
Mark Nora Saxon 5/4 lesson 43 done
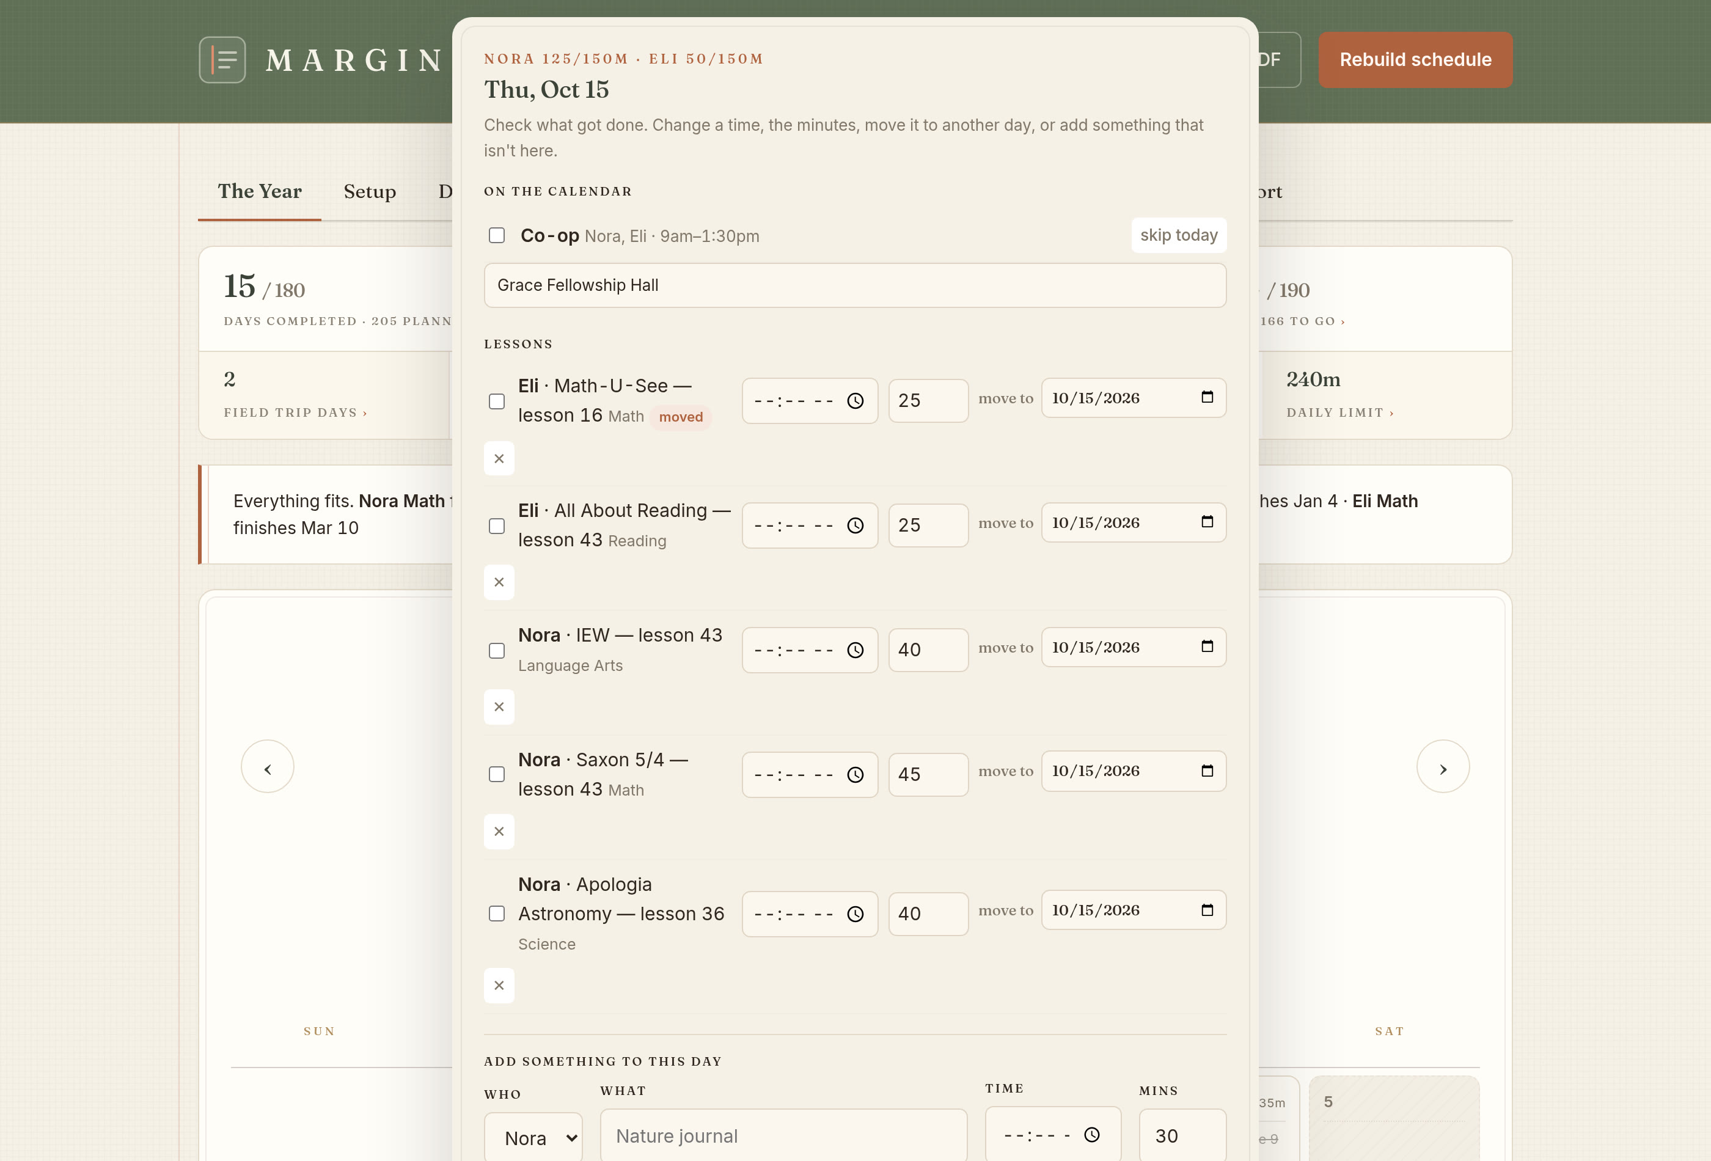coord(497,774)
